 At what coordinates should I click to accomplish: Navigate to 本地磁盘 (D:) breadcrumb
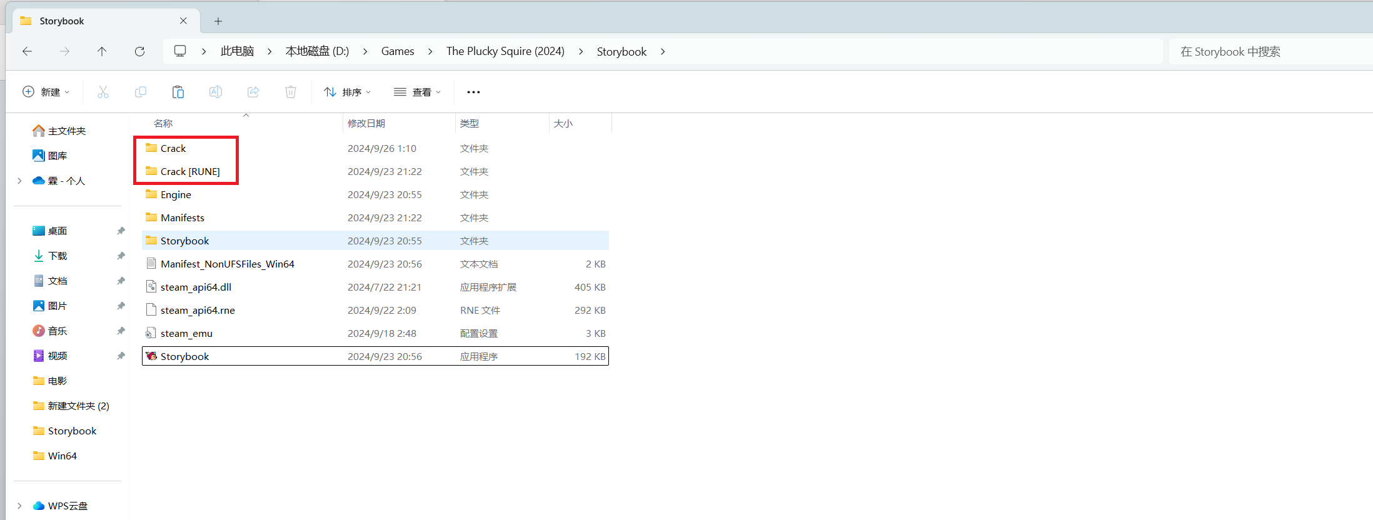tap(317, 51)
